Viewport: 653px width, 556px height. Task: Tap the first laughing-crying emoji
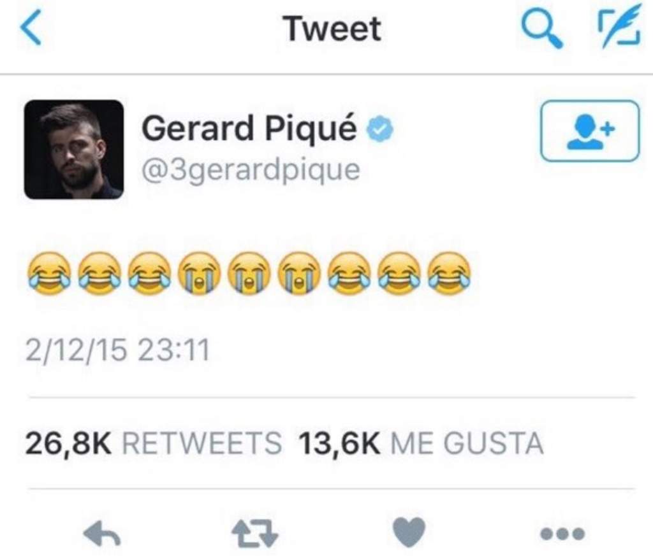point(49,273)
